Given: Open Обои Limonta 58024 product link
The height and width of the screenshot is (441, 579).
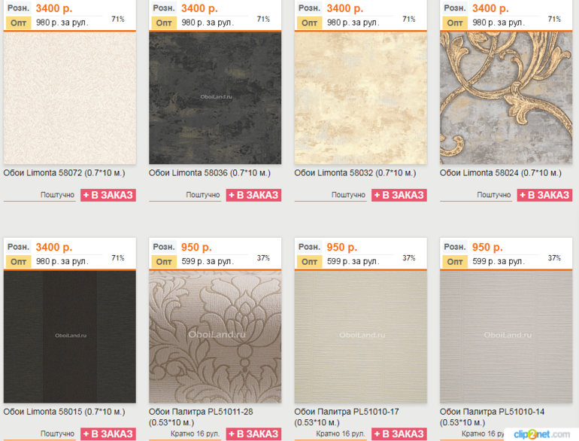Looking at the screenshot, I should [x=501, y=173].
